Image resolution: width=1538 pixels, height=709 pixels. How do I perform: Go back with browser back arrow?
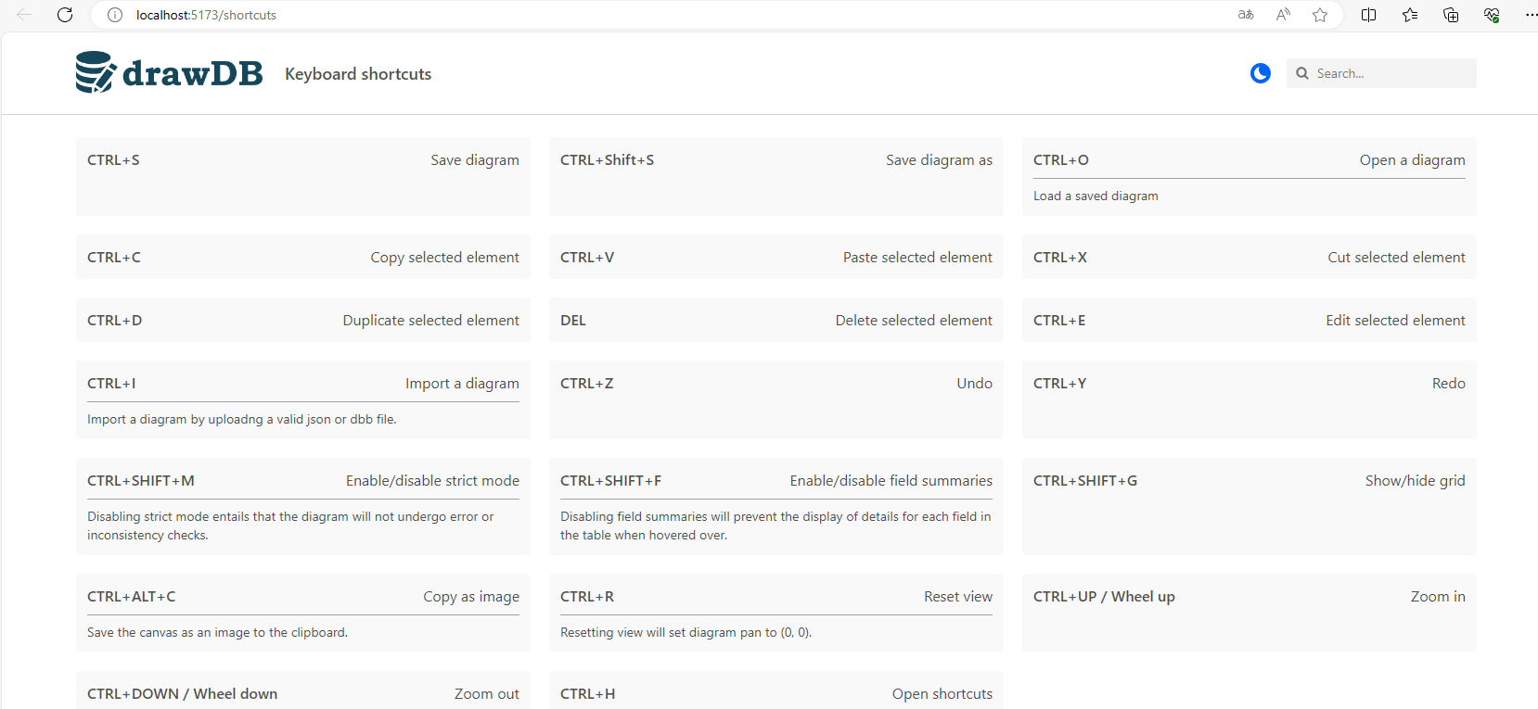[x=24, y=15]
